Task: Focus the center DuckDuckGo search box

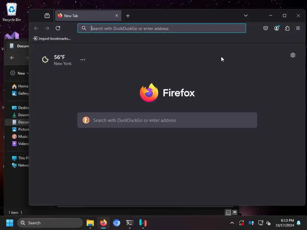Action: pos(167,120)
